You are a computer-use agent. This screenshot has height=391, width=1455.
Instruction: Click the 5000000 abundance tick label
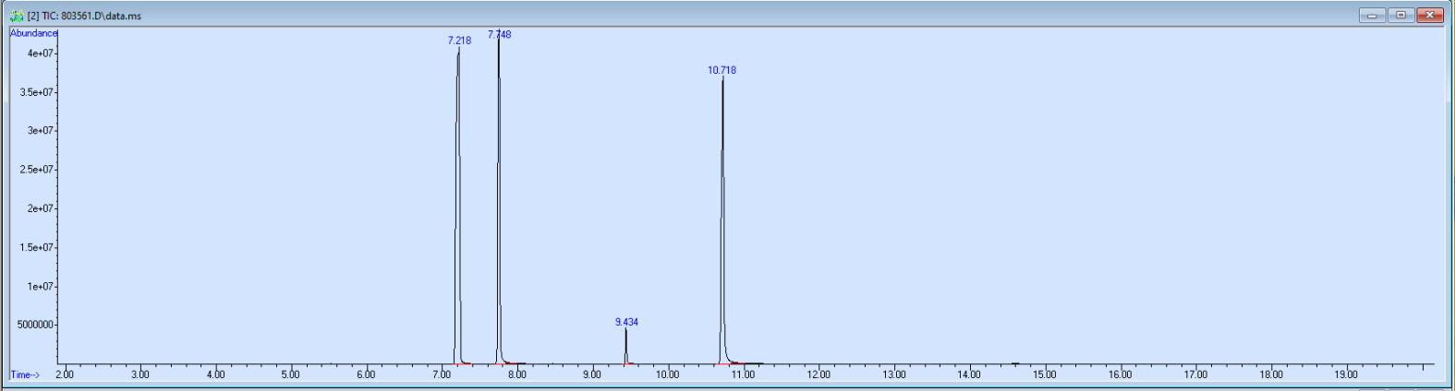coord(35,325)
